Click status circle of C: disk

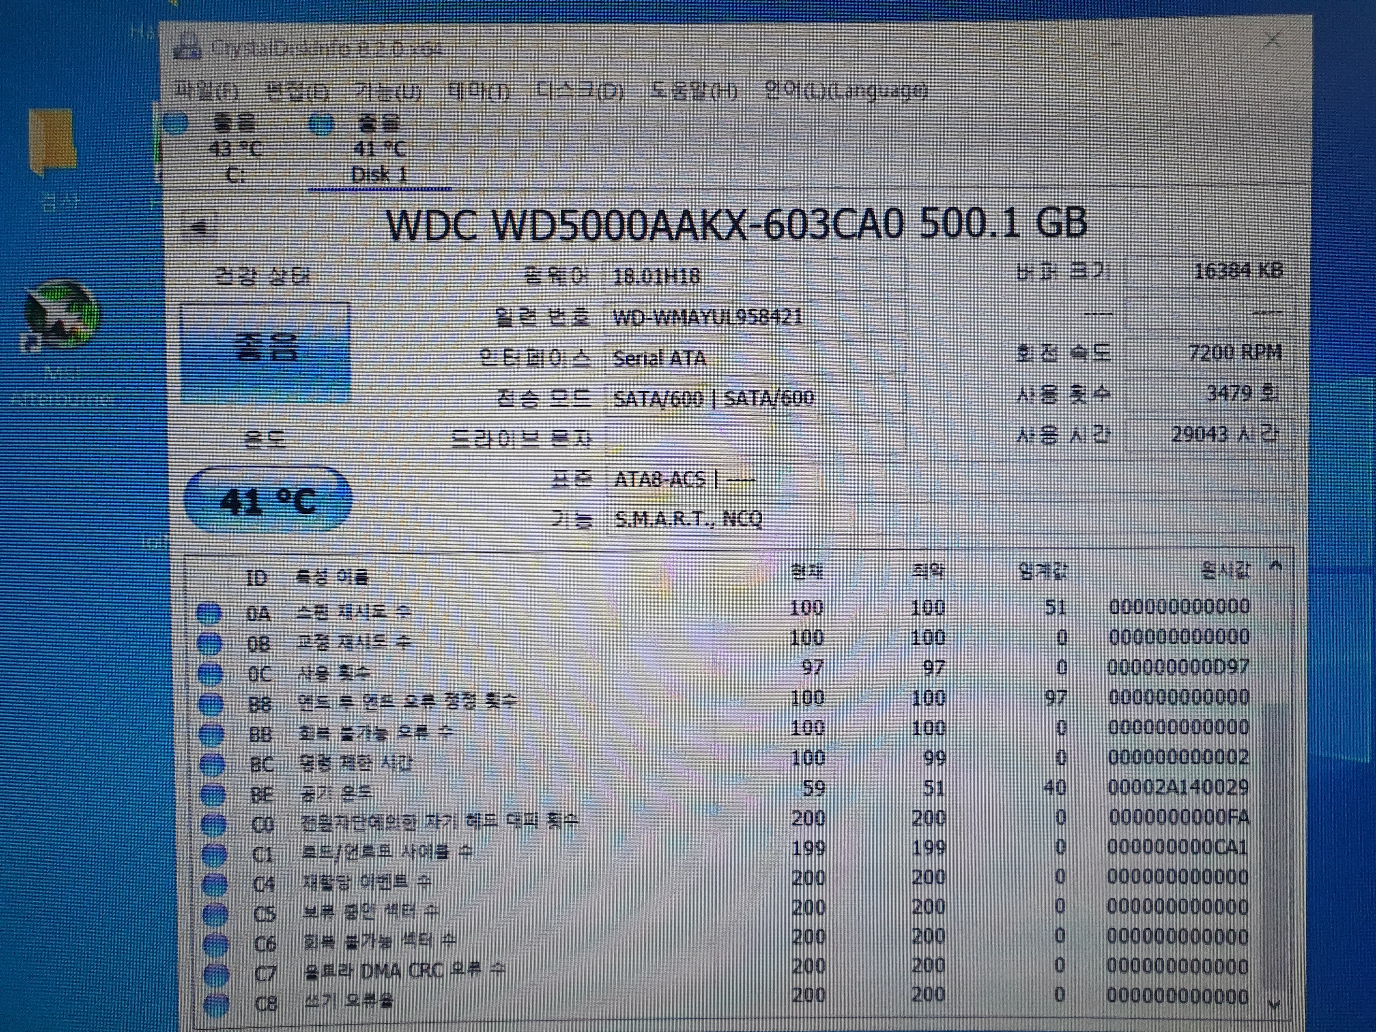point(176,123)
